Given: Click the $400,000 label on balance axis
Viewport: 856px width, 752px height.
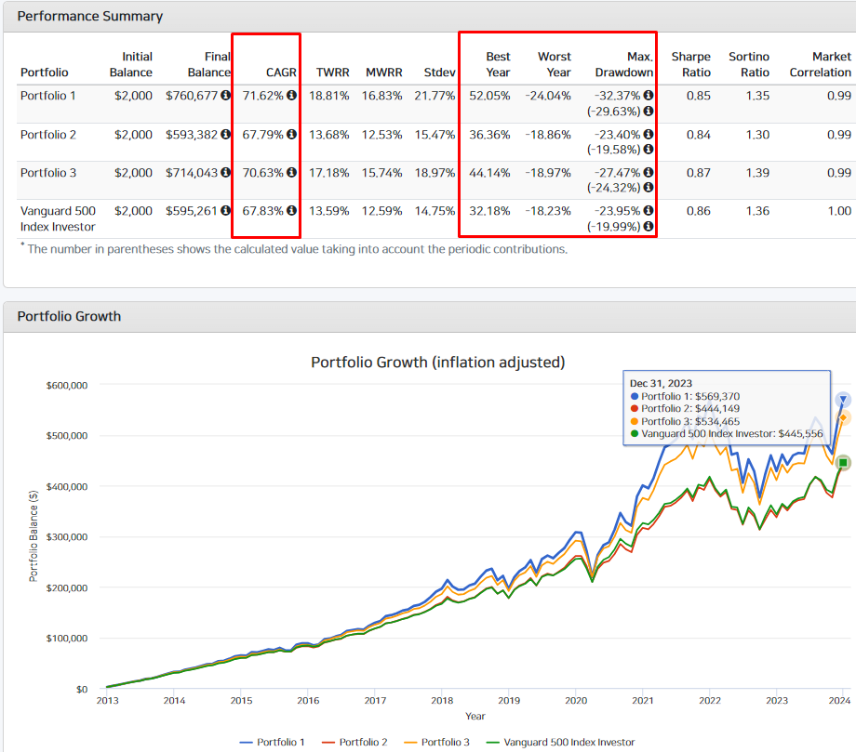Looking at the screenshot, I should pyautogui.click(x=67, y=486).
